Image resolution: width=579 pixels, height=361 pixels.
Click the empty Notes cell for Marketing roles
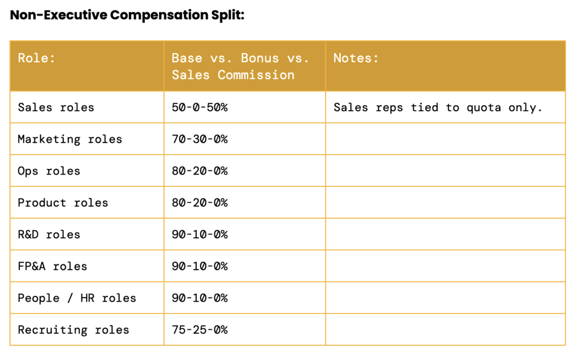(445, 139)
